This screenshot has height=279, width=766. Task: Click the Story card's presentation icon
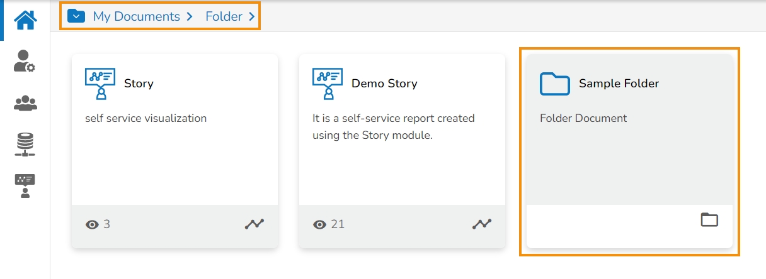click(100, 84)
